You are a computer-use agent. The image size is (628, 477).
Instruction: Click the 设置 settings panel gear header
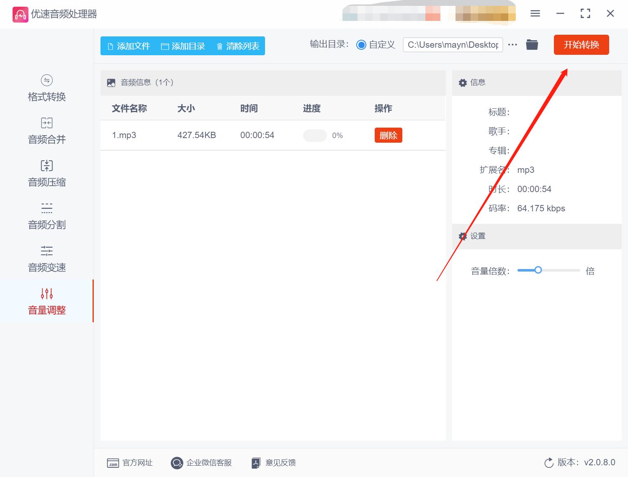pyautogui.click(x=463, y=236)
